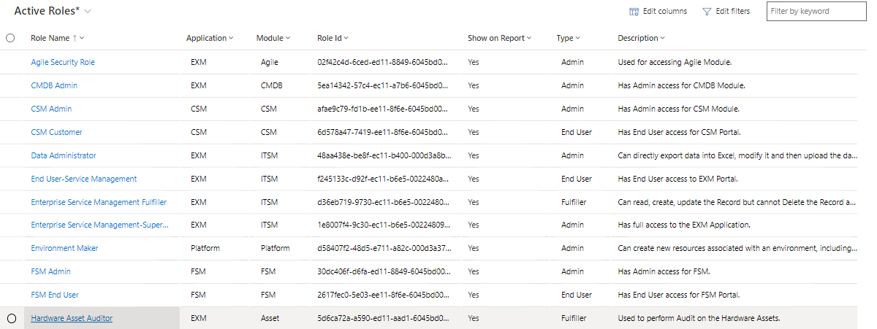This screenshot has width=877, height=329.
Task: Open the FSM End User role
Action: (x=55, y=295)
